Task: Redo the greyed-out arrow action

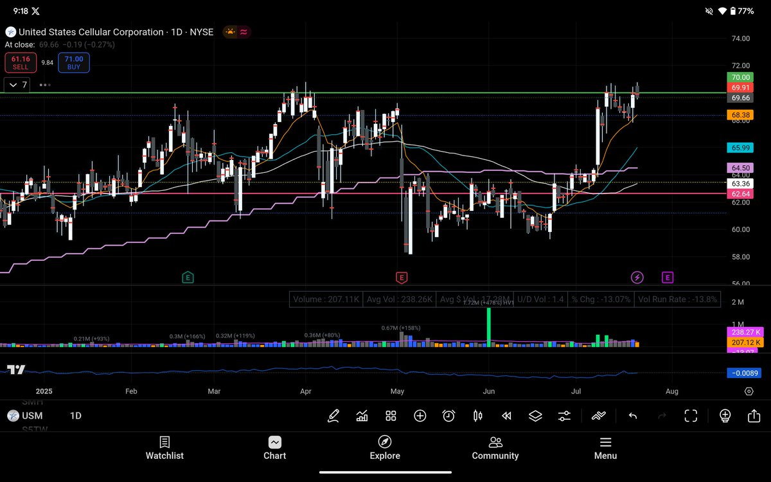Action: pos(662,416)
